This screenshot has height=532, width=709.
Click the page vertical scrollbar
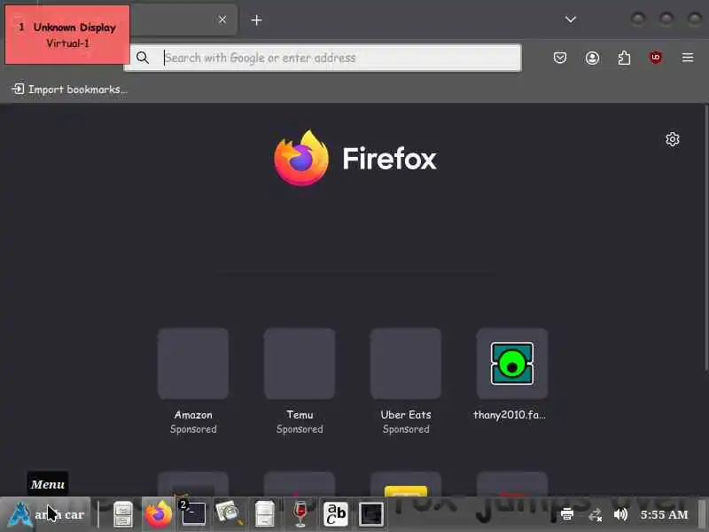click(706, 238)
